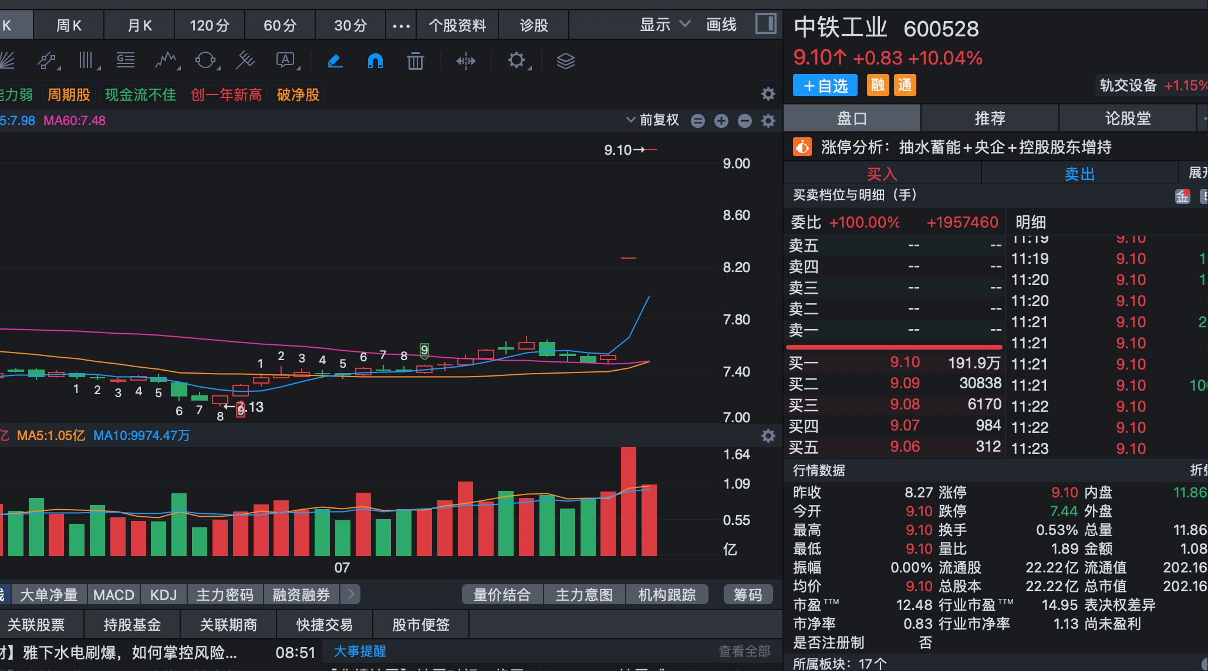Toggle the side panel layout icon
Viewport: 1208px width, 671px height.
click(x=766, y=24)
